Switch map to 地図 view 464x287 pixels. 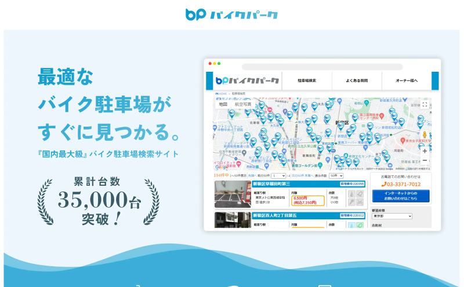pos(223,104)
